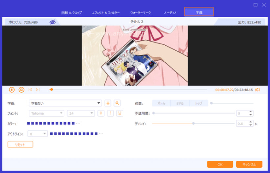The image size is (270, 173).
Task: Toggle bold subtitle text
Action: (101, 113)
